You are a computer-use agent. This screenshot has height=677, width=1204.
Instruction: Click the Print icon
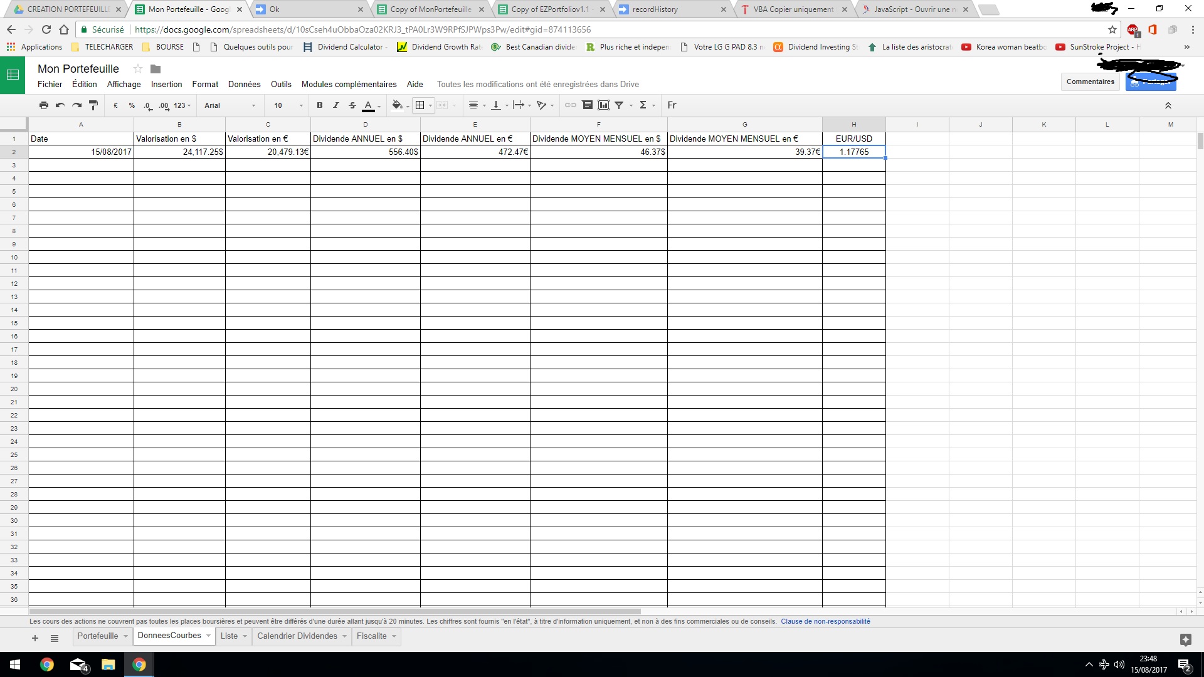[43, 105]
